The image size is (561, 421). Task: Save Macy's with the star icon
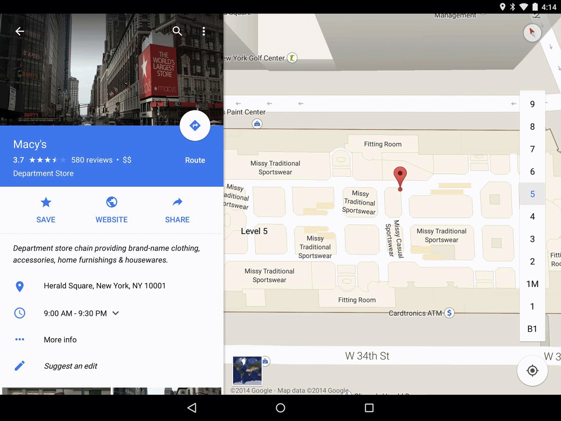[x=46, y=210]
